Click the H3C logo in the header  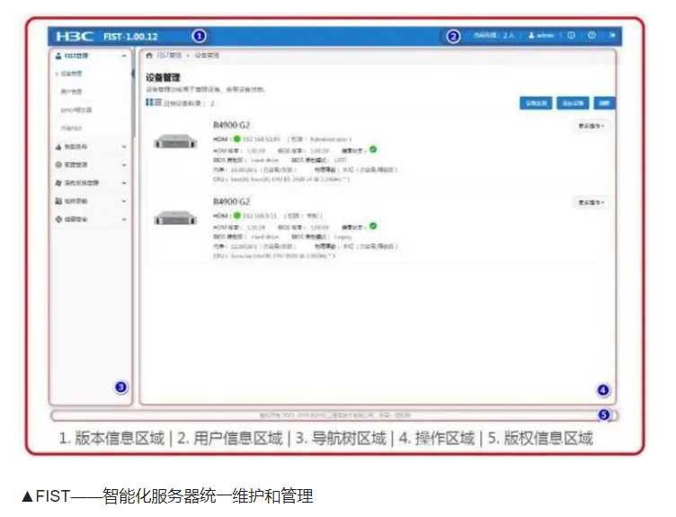point(75,36)
